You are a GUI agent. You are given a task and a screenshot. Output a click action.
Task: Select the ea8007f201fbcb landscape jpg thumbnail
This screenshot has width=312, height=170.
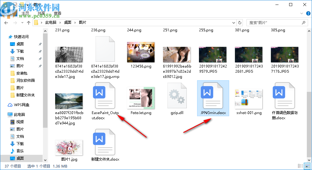pyautogui.click(x=69, y=101)
